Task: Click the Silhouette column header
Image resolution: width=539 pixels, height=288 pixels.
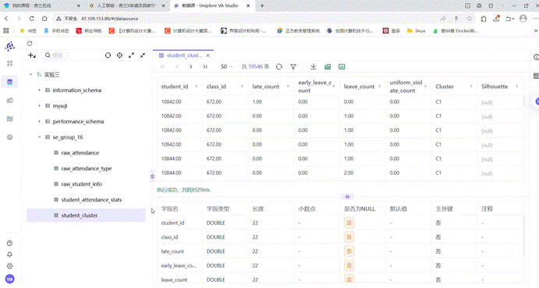Action: click(x=495, y=87)
